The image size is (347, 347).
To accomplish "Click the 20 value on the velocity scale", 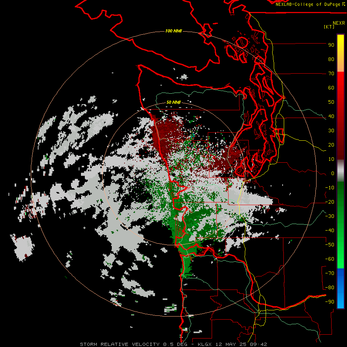I will tap(331, 145).
